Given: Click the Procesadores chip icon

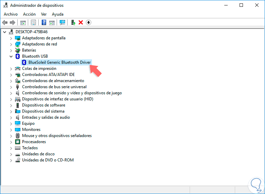Looking at the screenshot, I should 18,142.
